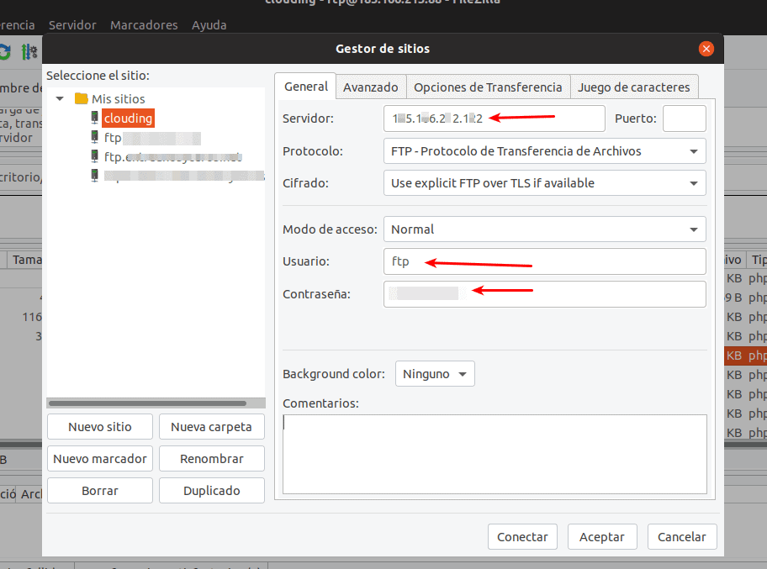This screenshot has width=767, height=569.
Task: Click the Duplicado button
Action: [211, 490]
